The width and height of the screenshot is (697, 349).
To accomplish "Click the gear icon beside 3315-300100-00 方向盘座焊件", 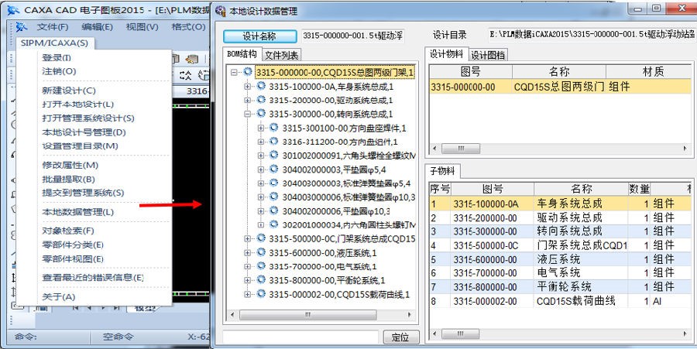I will click(274, 128).
